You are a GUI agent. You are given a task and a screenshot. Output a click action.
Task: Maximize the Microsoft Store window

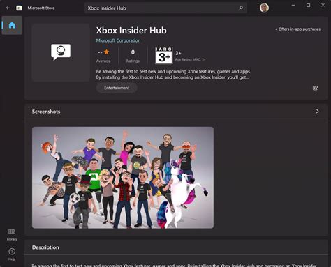pos(308,5)
